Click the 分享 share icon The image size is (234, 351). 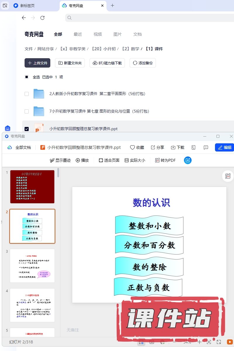pyautogui.click(x=153, y=147)
